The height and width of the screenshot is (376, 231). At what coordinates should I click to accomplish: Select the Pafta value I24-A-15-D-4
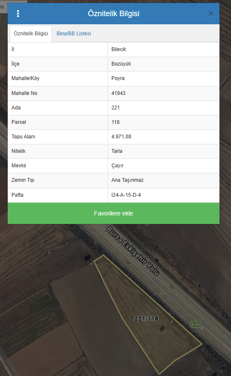(126, 195)
